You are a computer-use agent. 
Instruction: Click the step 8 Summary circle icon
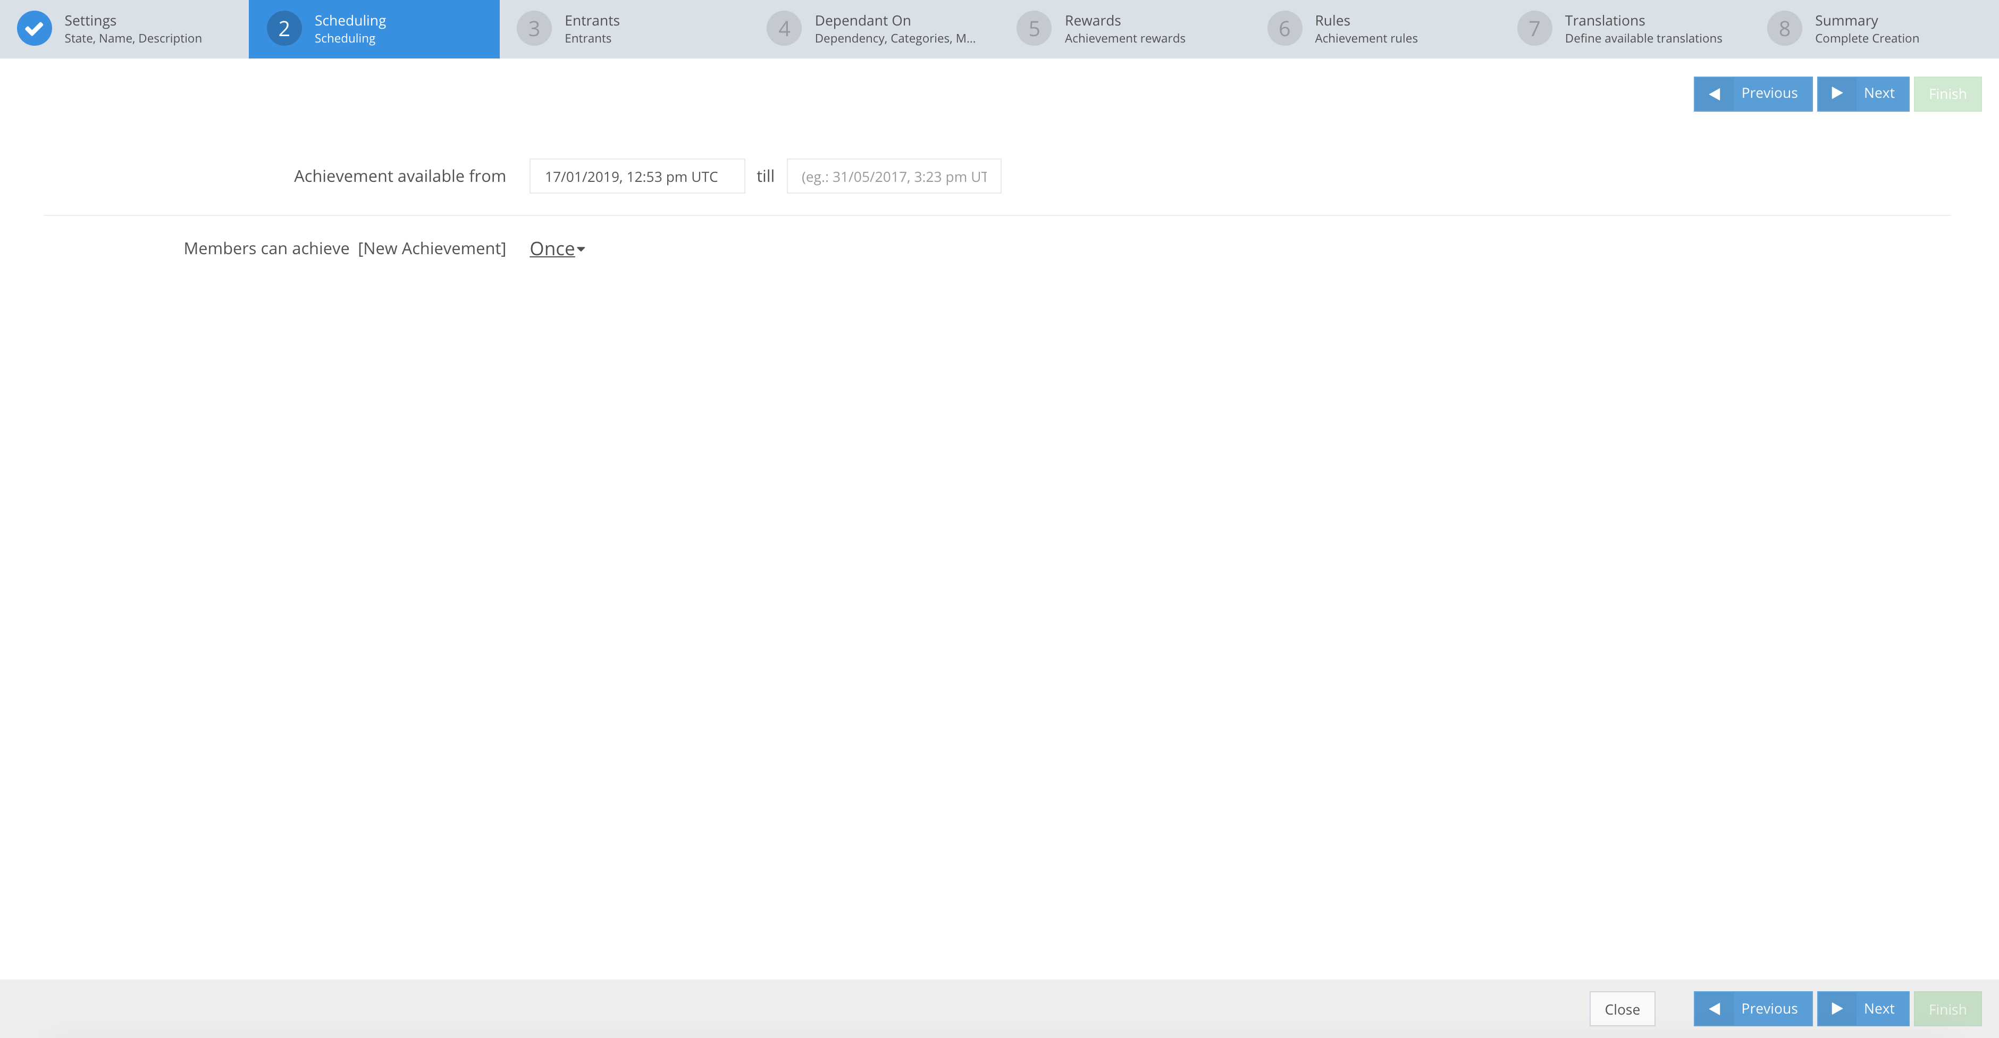pyautogui.click(x=1784, y=28)
